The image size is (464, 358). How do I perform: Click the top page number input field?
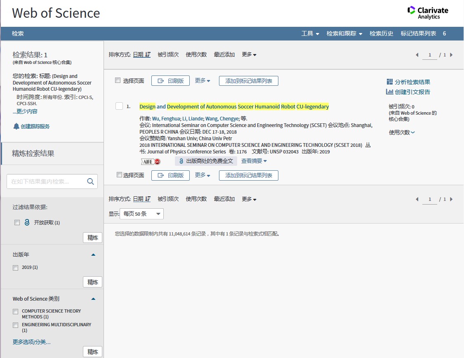tap(430, 55)
